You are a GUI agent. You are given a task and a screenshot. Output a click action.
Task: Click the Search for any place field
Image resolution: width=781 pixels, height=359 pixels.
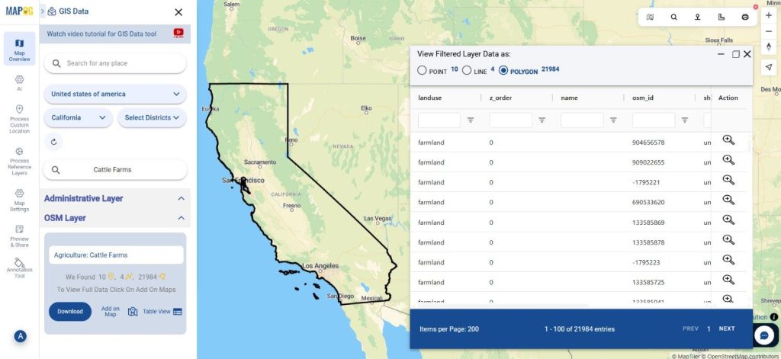pyautogui.click(x=115, y=63)
